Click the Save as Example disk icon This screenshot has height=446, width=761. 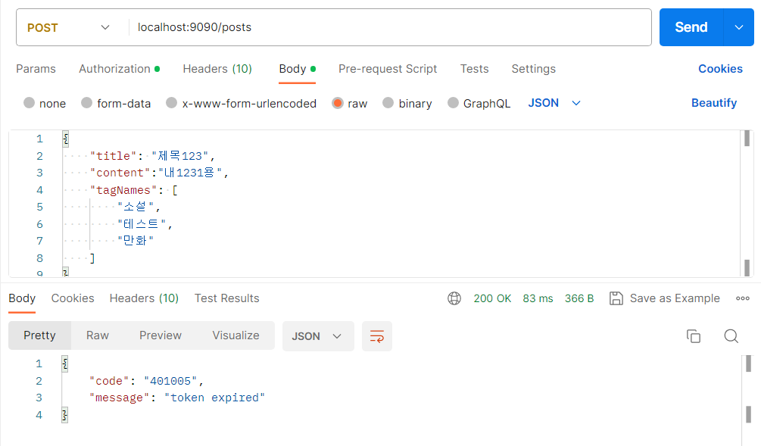click(616, 298)
